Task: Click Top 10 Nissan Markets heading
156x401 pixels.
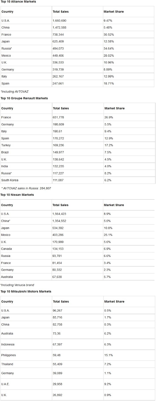Action: [x=17, y=195]
